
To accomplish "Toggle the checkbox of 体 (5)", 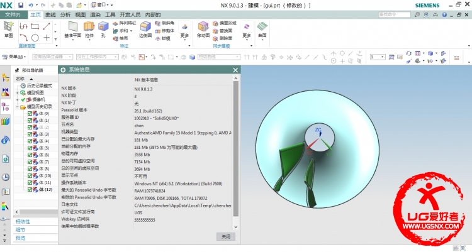I will point(30,148).
